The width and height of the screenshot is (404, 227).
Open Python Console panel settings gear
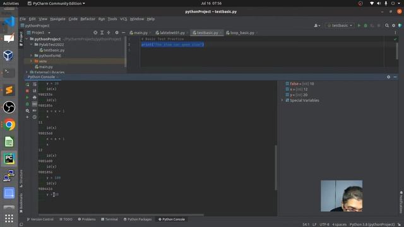tap(389, 77)
